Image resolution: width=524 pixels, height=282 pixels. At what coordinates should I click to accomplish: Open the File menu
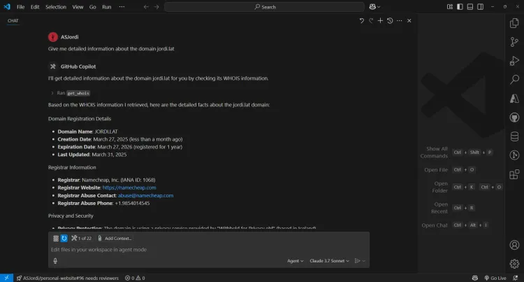pos(21,7)
